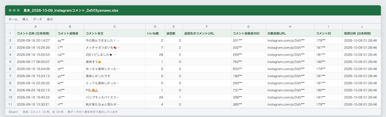Select retrieval time cell in row 11
This screenshot has height=117, width=386.
point(361,104)
